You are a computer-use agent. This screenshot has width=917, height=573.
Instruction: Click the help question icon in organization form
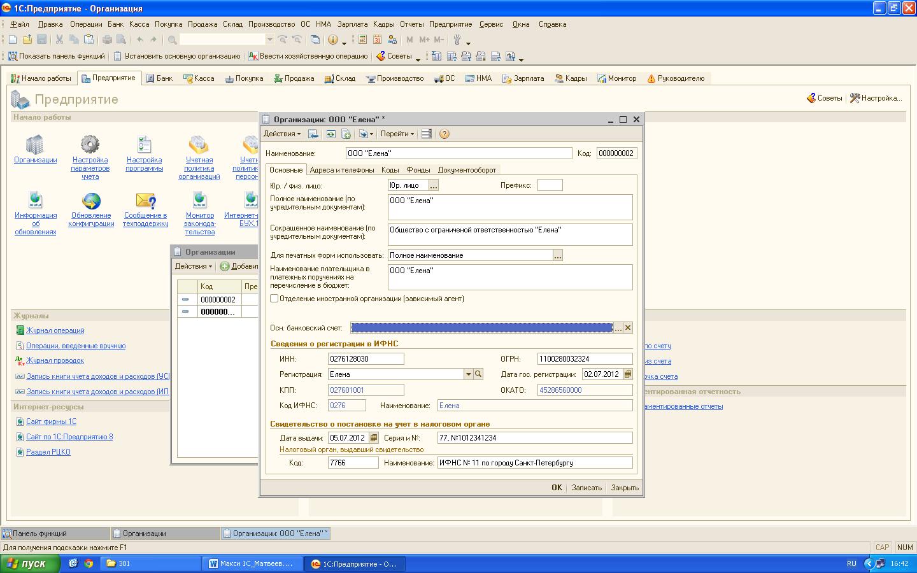pyautogui.click(x=444, y=134)
